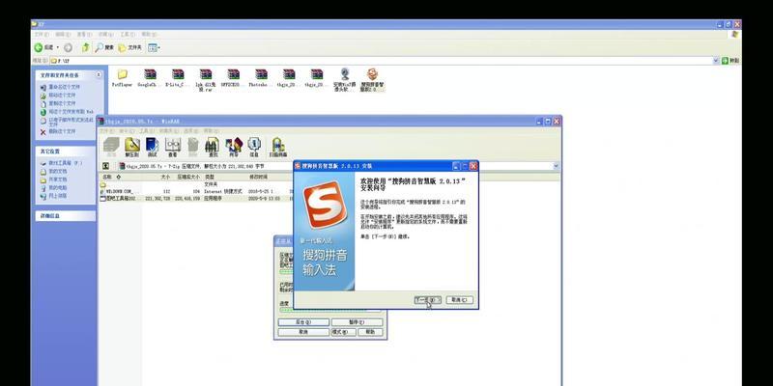
Task: Select webcam installer file in Explorer
Action: [345, 80]
